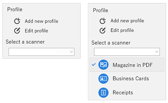Click the Receipts dollar icon
Viewport: 168px width, 103px height.
[103, 93]
